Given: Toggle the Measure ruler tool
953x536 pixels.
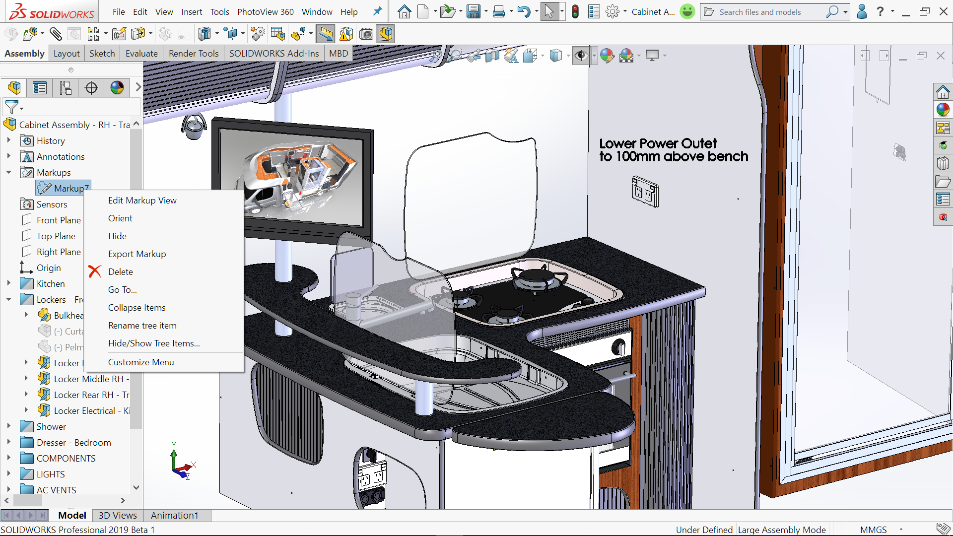Looking at the screenshot, I should (x=325, y=34).
